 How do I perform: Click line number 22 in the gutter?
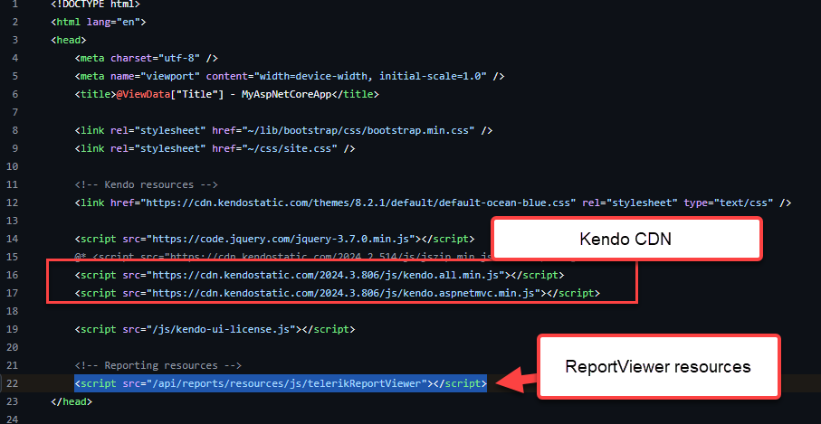pos(13,383)
